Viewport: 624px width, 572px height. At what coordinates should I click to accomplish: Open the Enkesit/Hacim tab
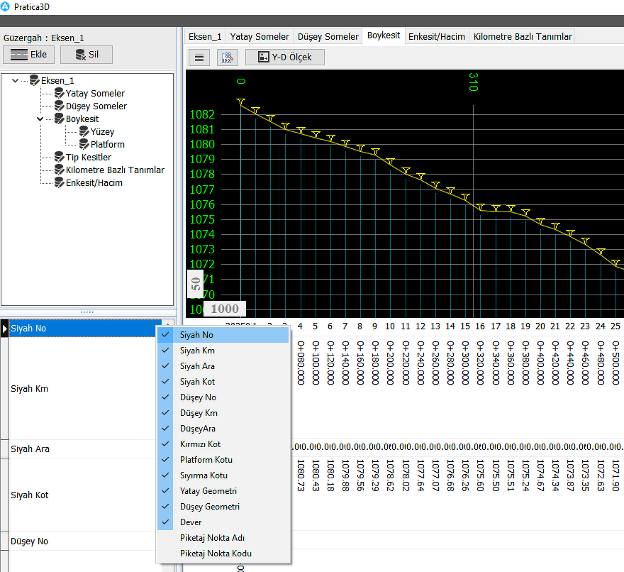tap(436, 36)
